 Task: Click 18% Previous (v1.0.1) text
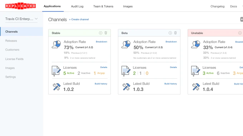(x=75, y=53)
